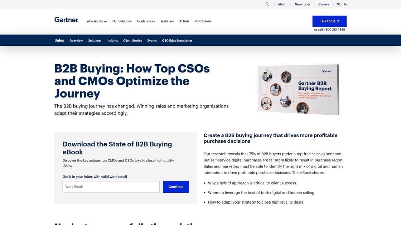Go to AI Hub
The image size is (401, 225).
click(184, 21)
